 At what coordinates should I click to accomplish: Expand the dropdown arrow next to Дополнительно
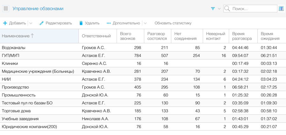tap(145, 23)
